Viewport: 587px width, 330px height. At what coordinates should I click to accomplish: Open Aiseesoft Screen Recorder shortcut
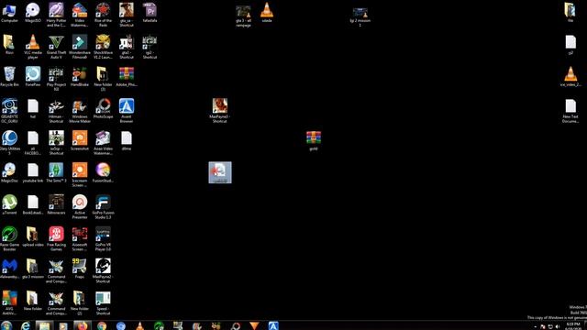(80, 238)
